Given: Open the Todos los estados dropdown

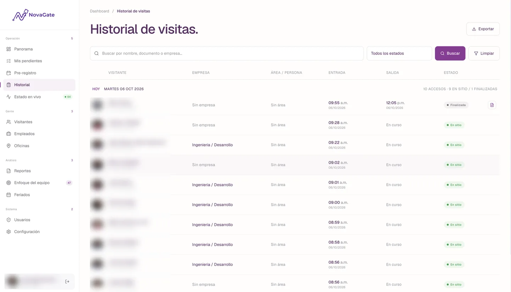Looking at the screenshot, I should coord(399,54).
